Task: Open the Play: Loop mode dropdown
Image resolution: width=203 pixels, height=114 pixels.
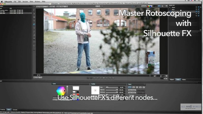Action: click(x=38, y=78)
